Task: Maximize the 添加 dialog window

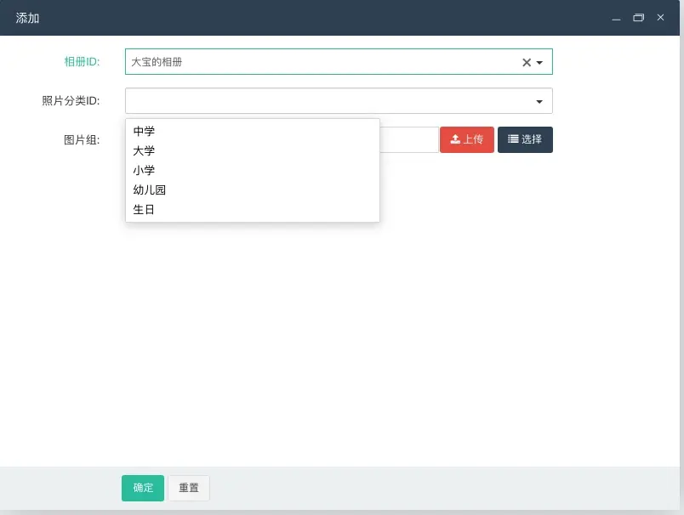Action: [x=638, y=18]
